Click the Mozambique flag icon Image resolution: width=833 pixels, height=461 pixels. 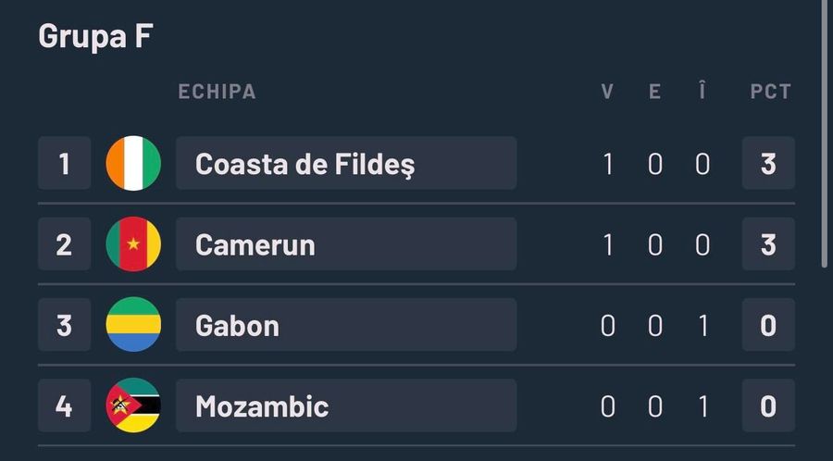point(133,405)
